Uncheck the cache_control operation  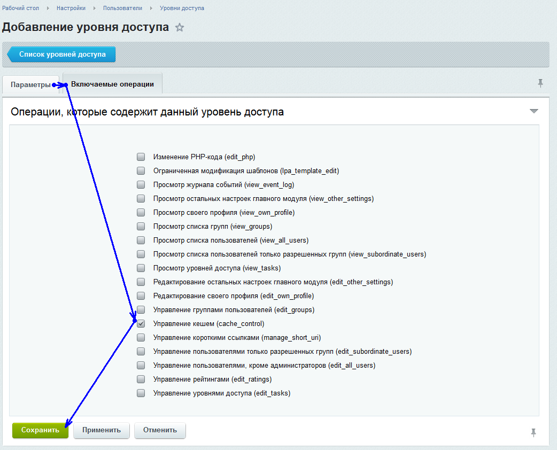point(141,323)
